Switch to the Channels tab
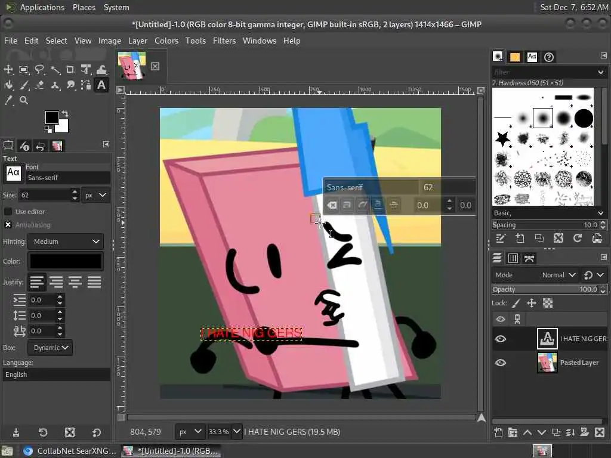The height and width of the screenshot is (458, 611). point(513,258)
